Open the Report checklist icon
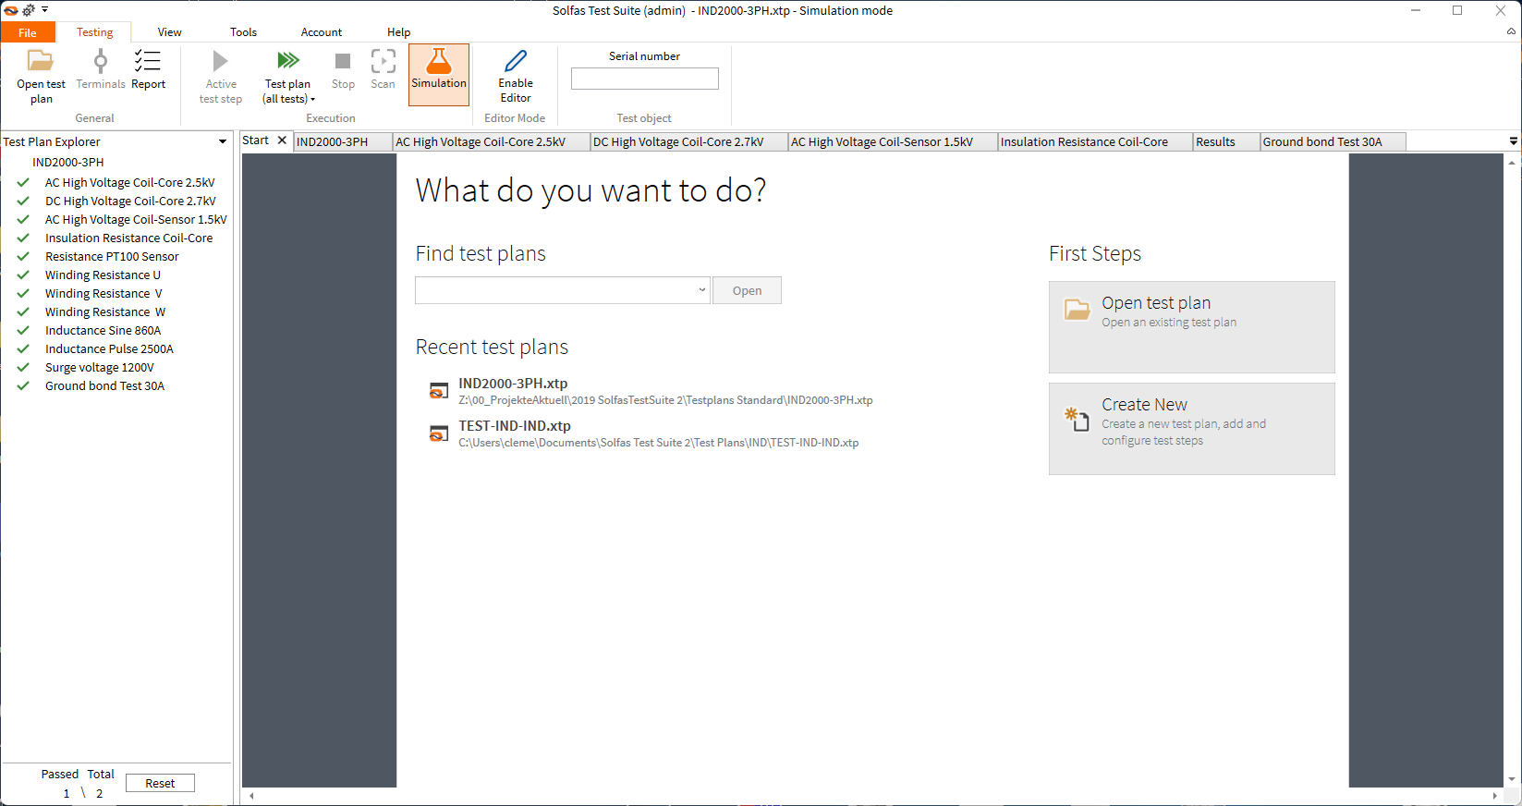The width and height of the screenshot is (1522, 806). pos(148,61)
